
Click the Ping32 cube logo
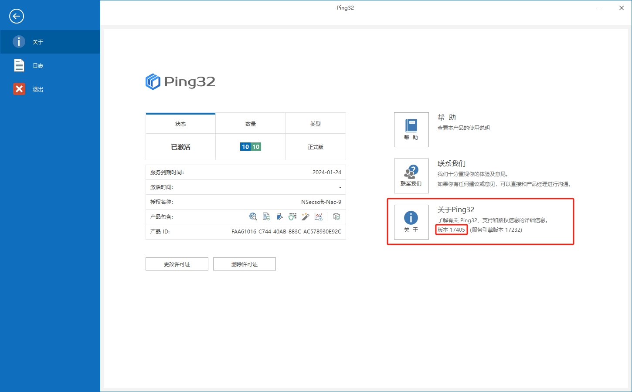point(153,81)
